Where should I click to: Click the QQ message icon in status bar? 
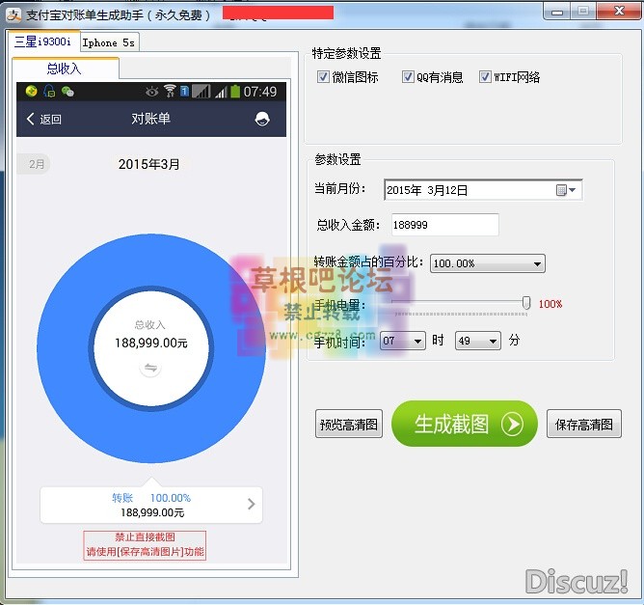(x=49, y=91)
